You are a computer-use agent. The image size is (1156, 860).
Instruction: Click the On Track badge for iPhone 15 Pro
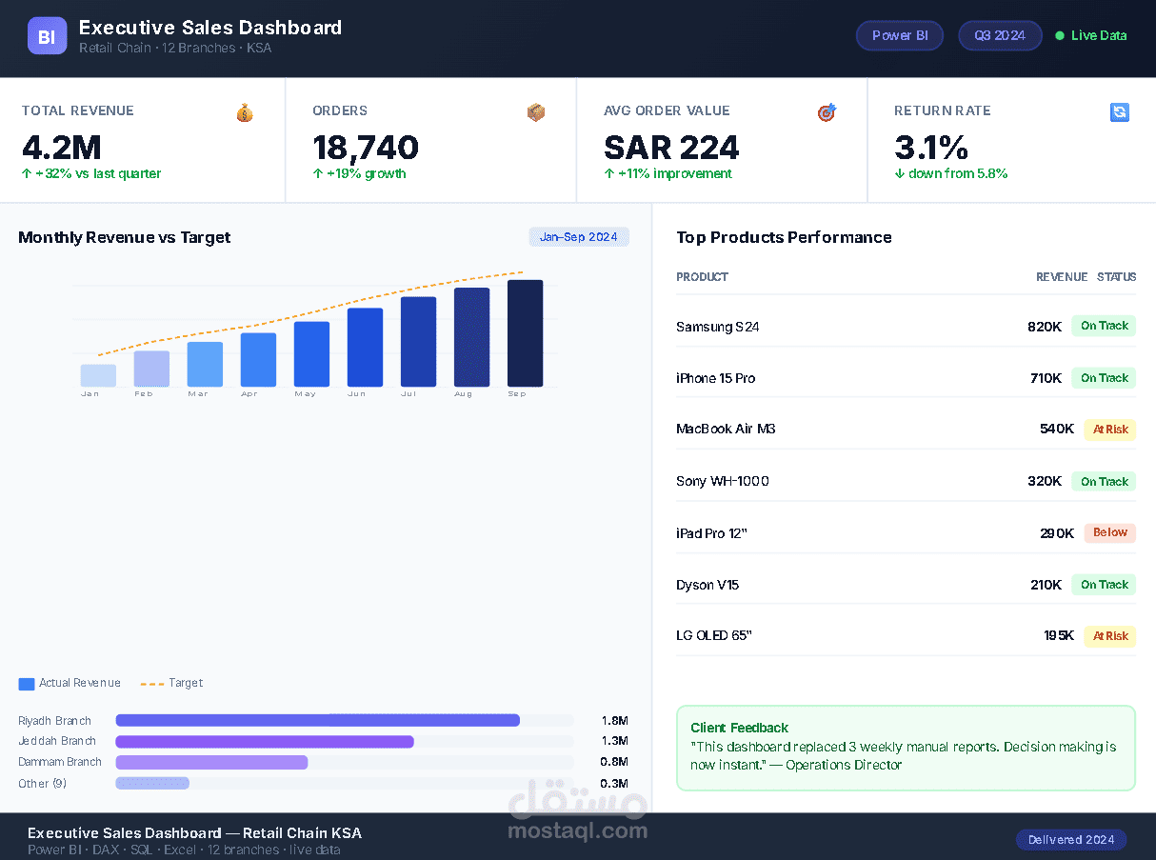[x=1104, y=378]
